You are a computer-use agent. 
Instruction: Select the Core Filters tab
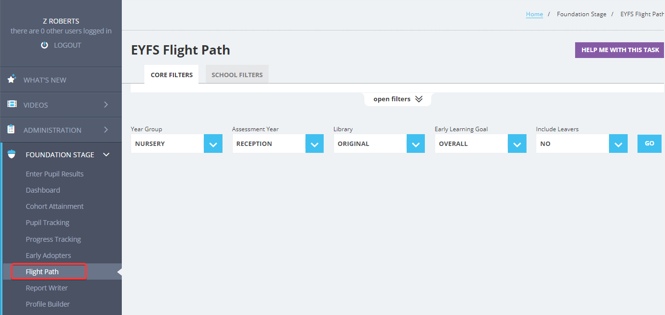tap(171, 75)
